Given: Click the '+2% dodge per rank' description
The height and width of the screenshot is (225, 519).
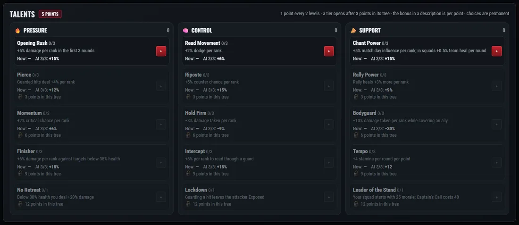Looking at the screenshot, I should pyautogui.click(x=203, y=50).
